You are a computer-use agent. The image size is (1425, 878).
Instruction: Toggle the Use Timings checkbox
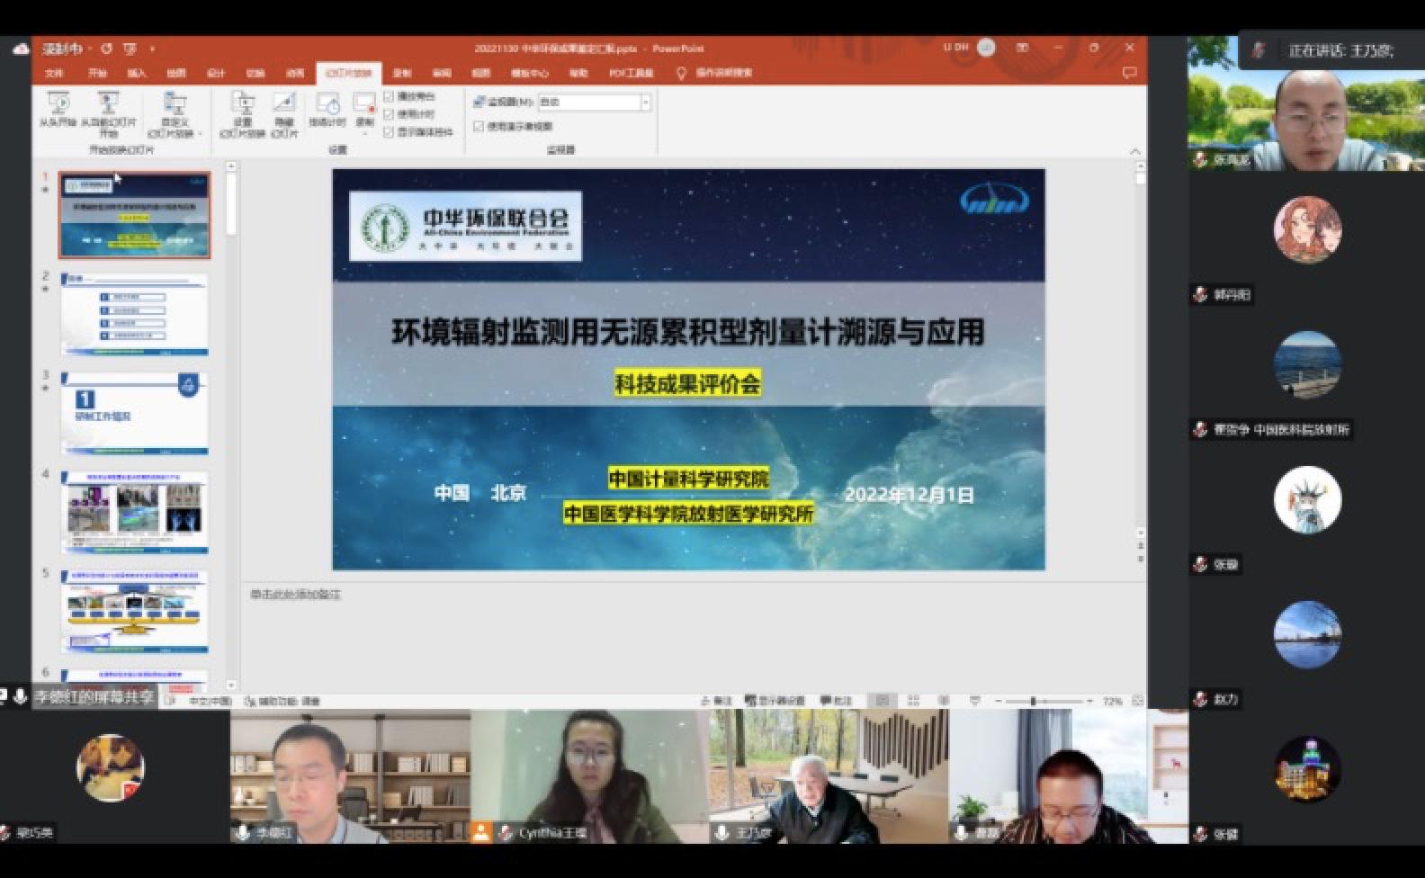click(x=389, y=114)
